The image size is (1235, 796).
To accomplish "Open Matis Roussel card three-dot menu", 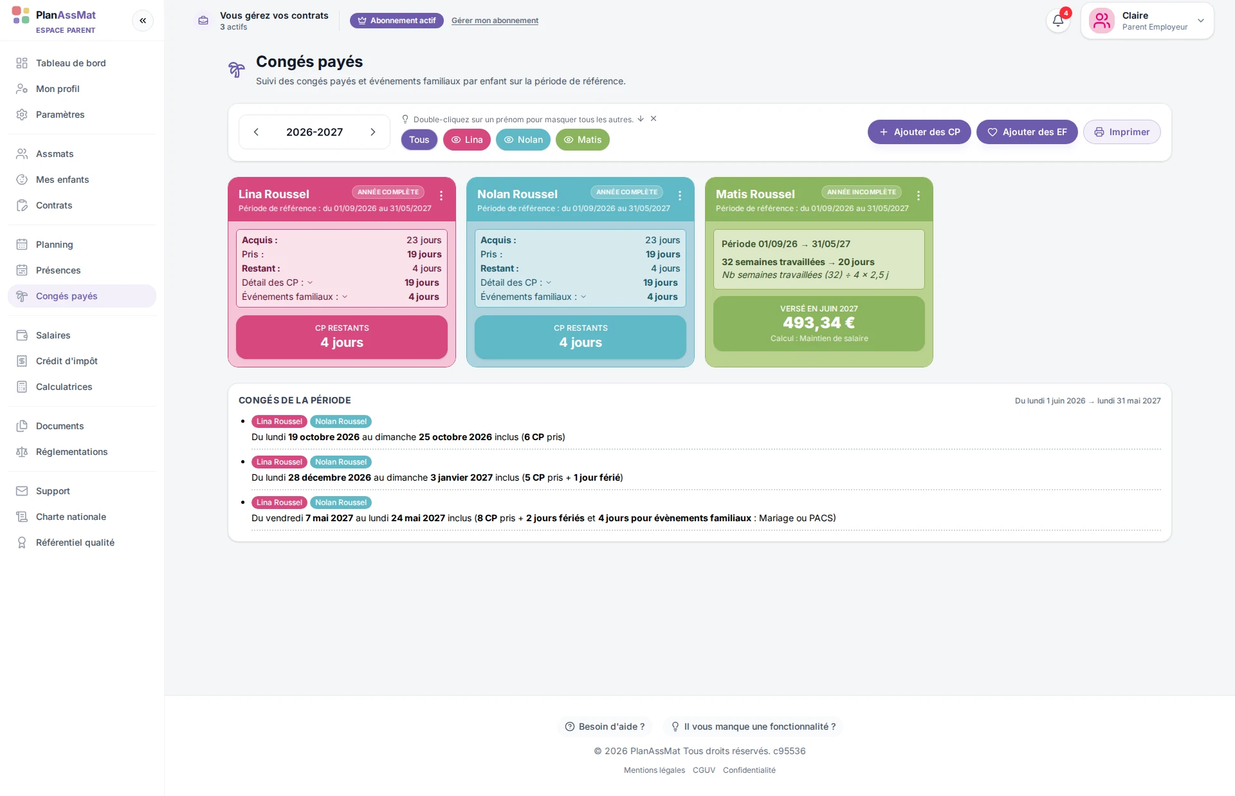I will pos(919,196).
